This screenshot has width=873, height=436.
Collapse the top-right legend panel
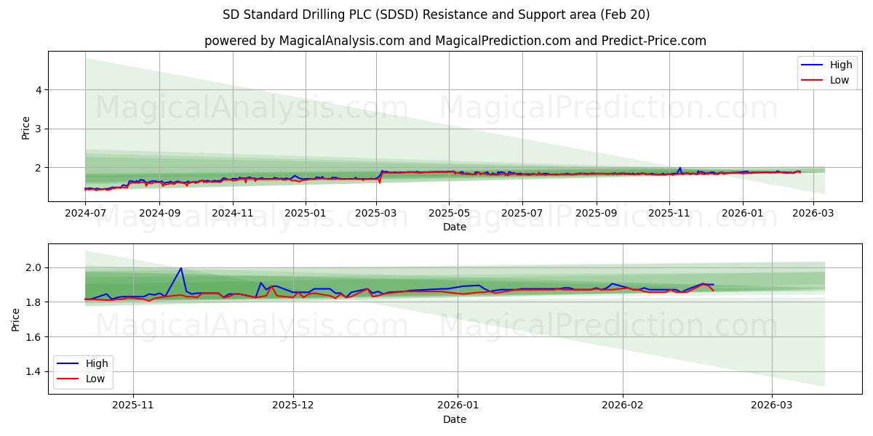pyautogui.click(x=828, y=72)
